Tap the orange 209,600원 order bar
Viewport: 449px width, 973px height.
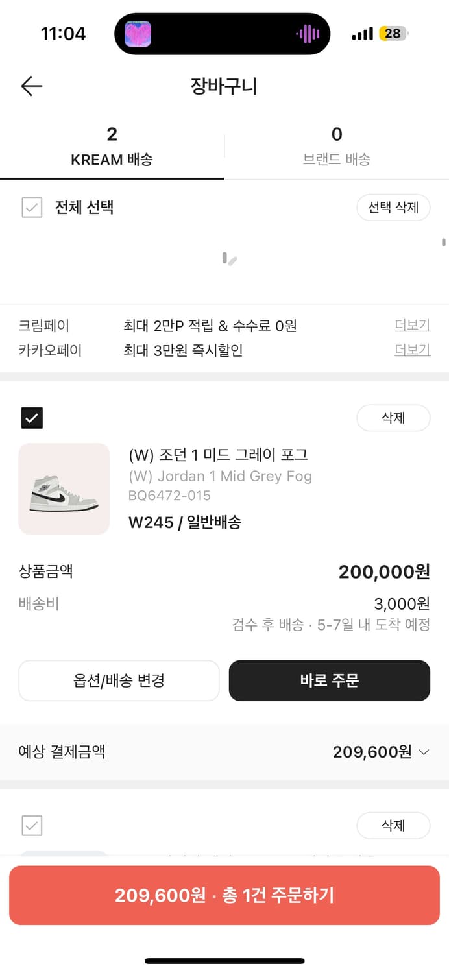click(224, 895)
